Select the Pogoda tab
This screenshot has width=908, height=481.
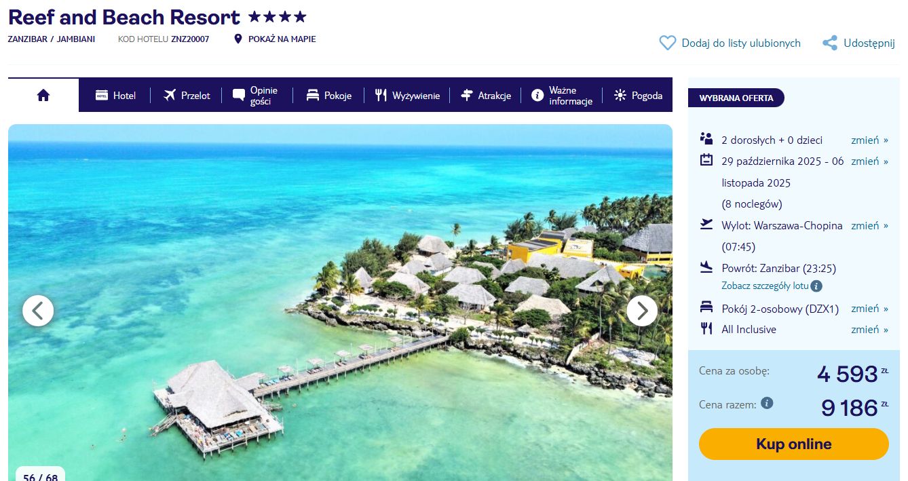[x=638, y=96]
